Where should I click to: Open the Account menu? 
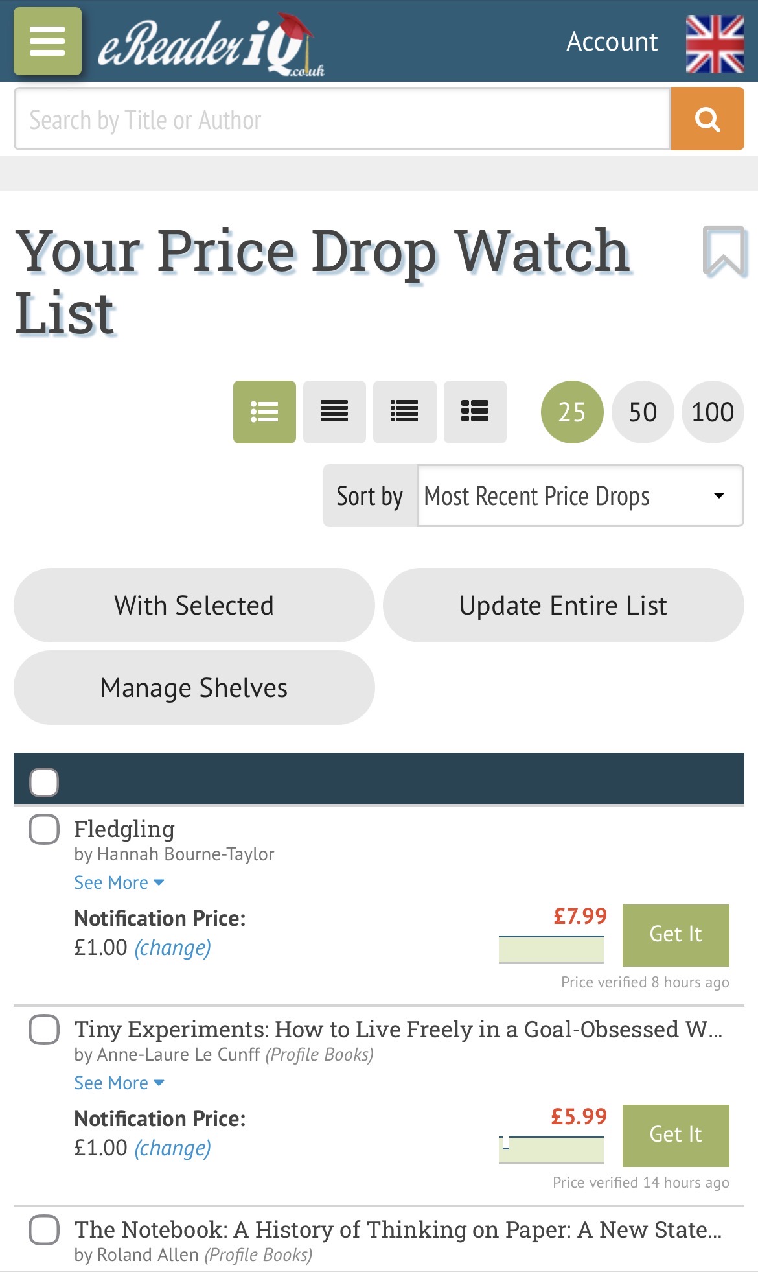point(612,42)
